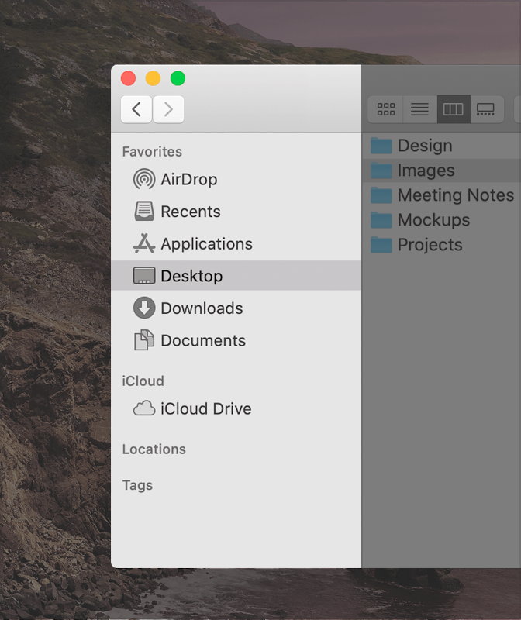This screenshot has height=620, width=521.
Task: Open the Documents label in sidebar
Action: point(203,340)
